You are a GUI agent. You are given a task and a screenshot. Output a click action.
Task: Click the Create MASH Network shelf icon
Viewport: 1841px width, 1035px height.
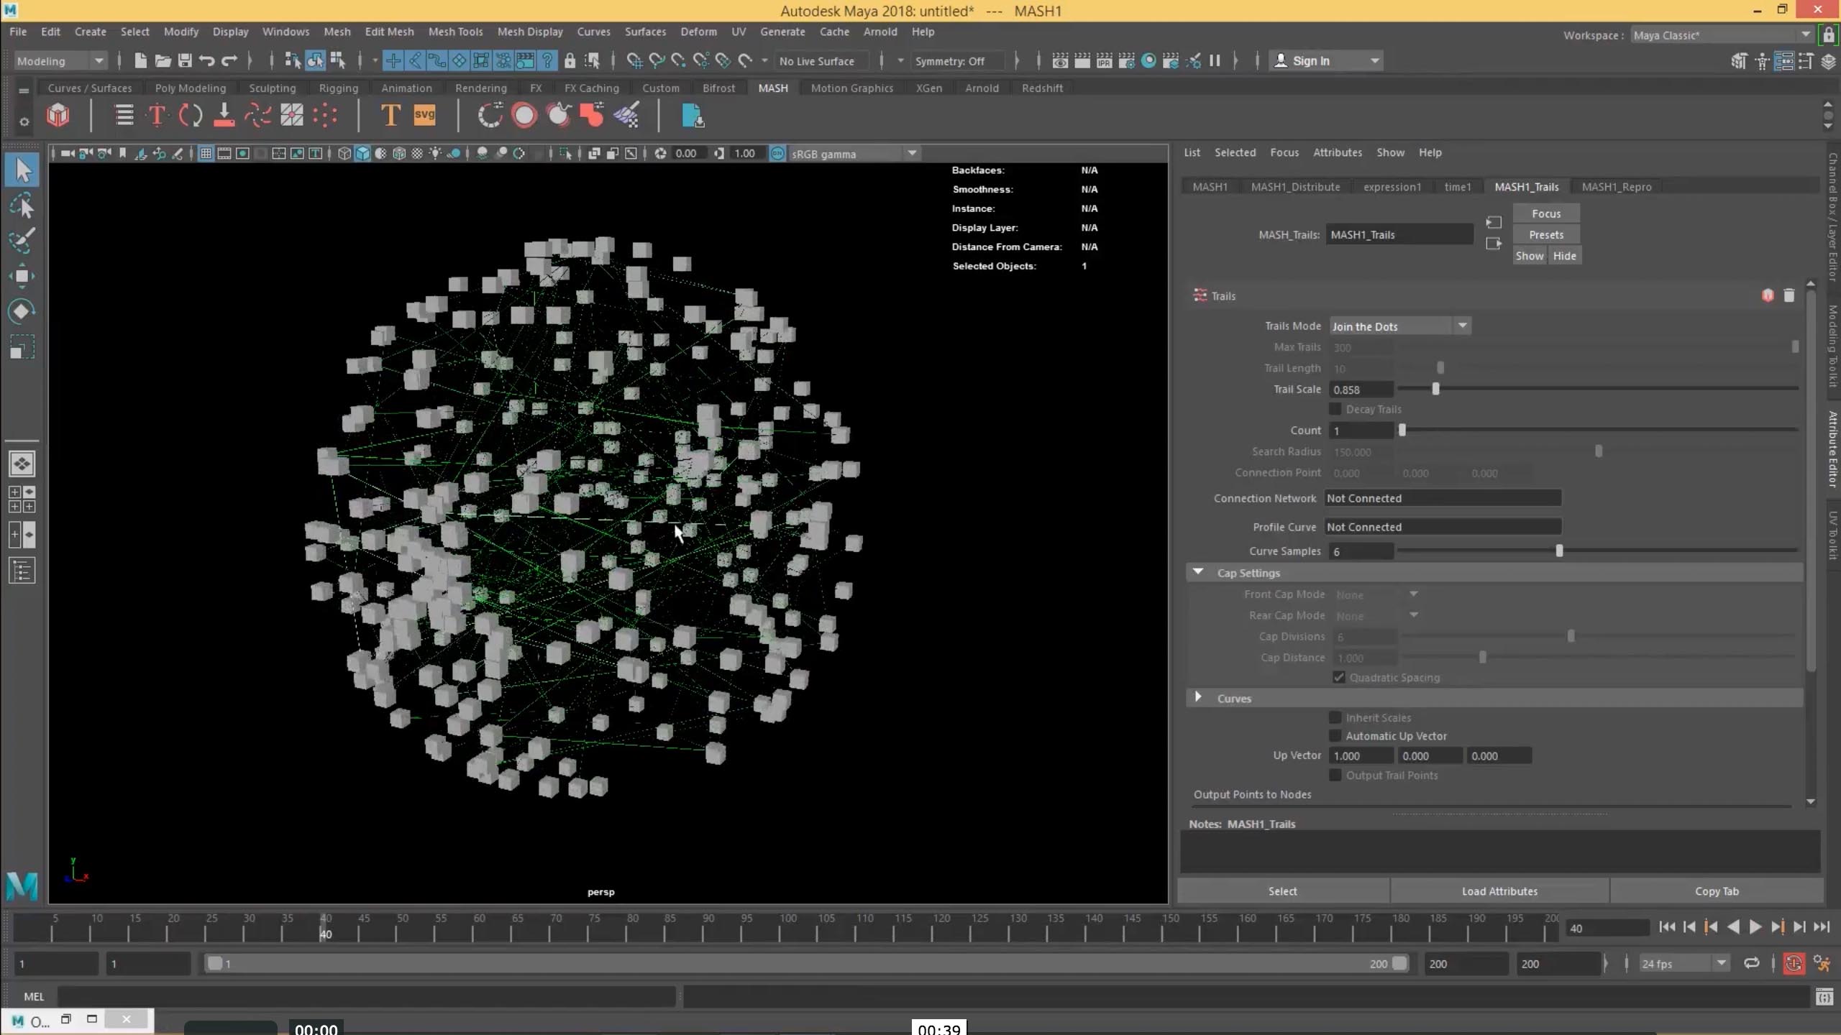click(58, 115)
